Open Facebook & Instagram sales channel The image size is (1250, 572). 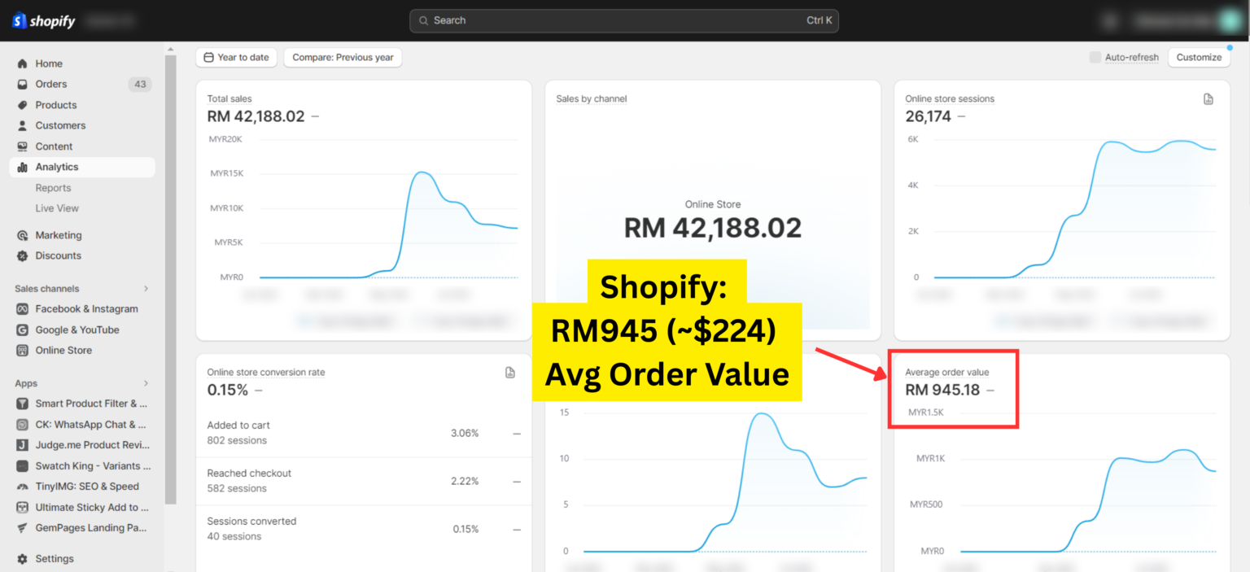point(86,309)
